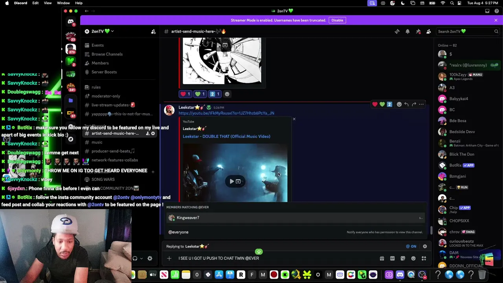Click the plus attachment button
This screenshot has height=283, width=503.
(169, 258)
